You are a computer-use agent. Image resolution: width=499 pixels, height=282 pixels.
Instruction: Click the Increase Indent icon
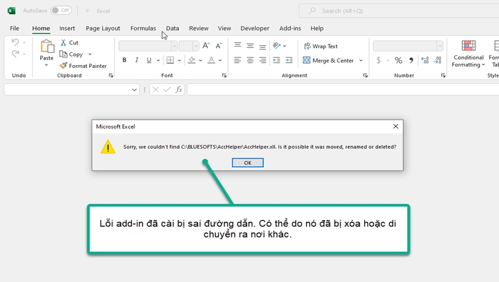pos(289,60)
